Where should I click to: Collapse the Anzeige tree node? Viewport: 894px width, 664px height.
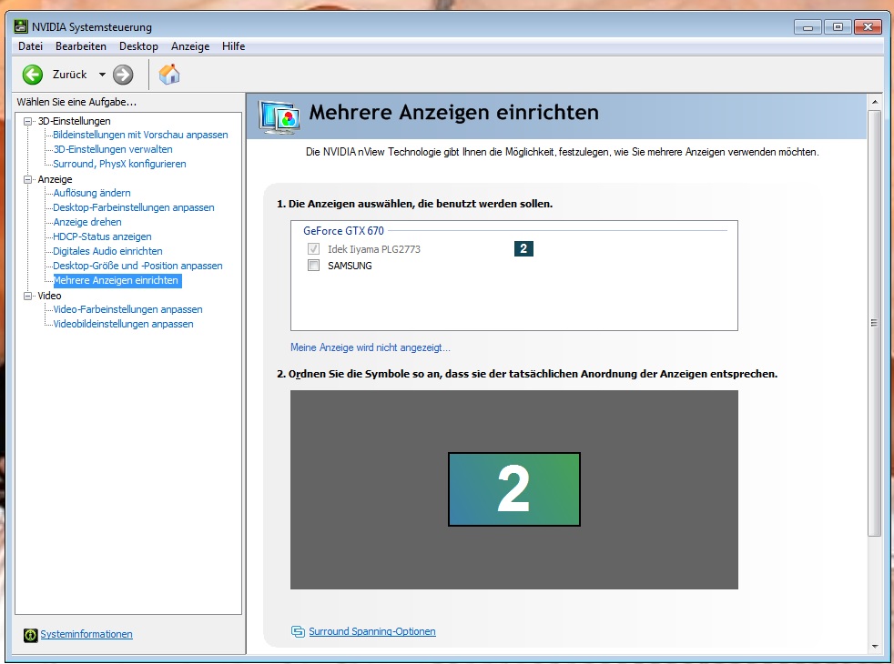pyautogui.click(x=27, y=179)
